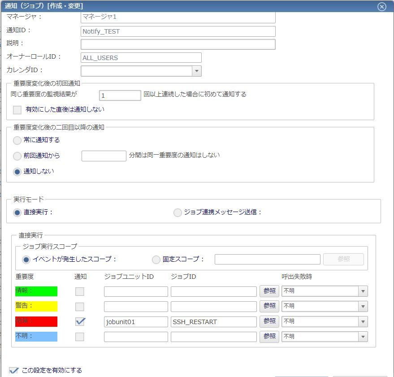The image size is (394, 377).
Task: Click the 固定スコープ text field
Action: coord(267,259)
